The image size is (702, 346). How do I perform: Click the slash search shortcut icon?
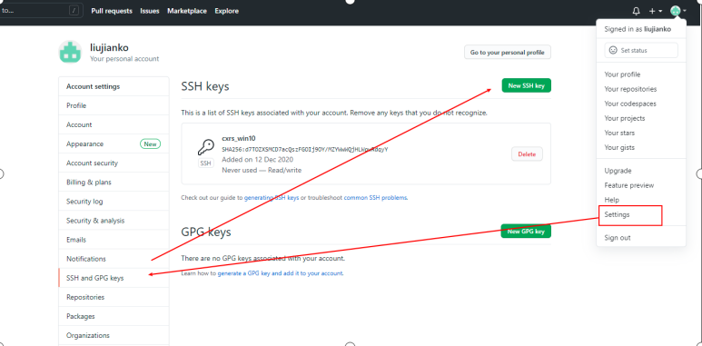74,11
